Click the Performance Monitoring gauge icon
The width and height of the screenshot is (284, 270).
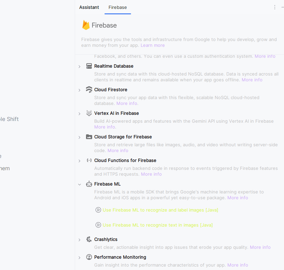89,257
